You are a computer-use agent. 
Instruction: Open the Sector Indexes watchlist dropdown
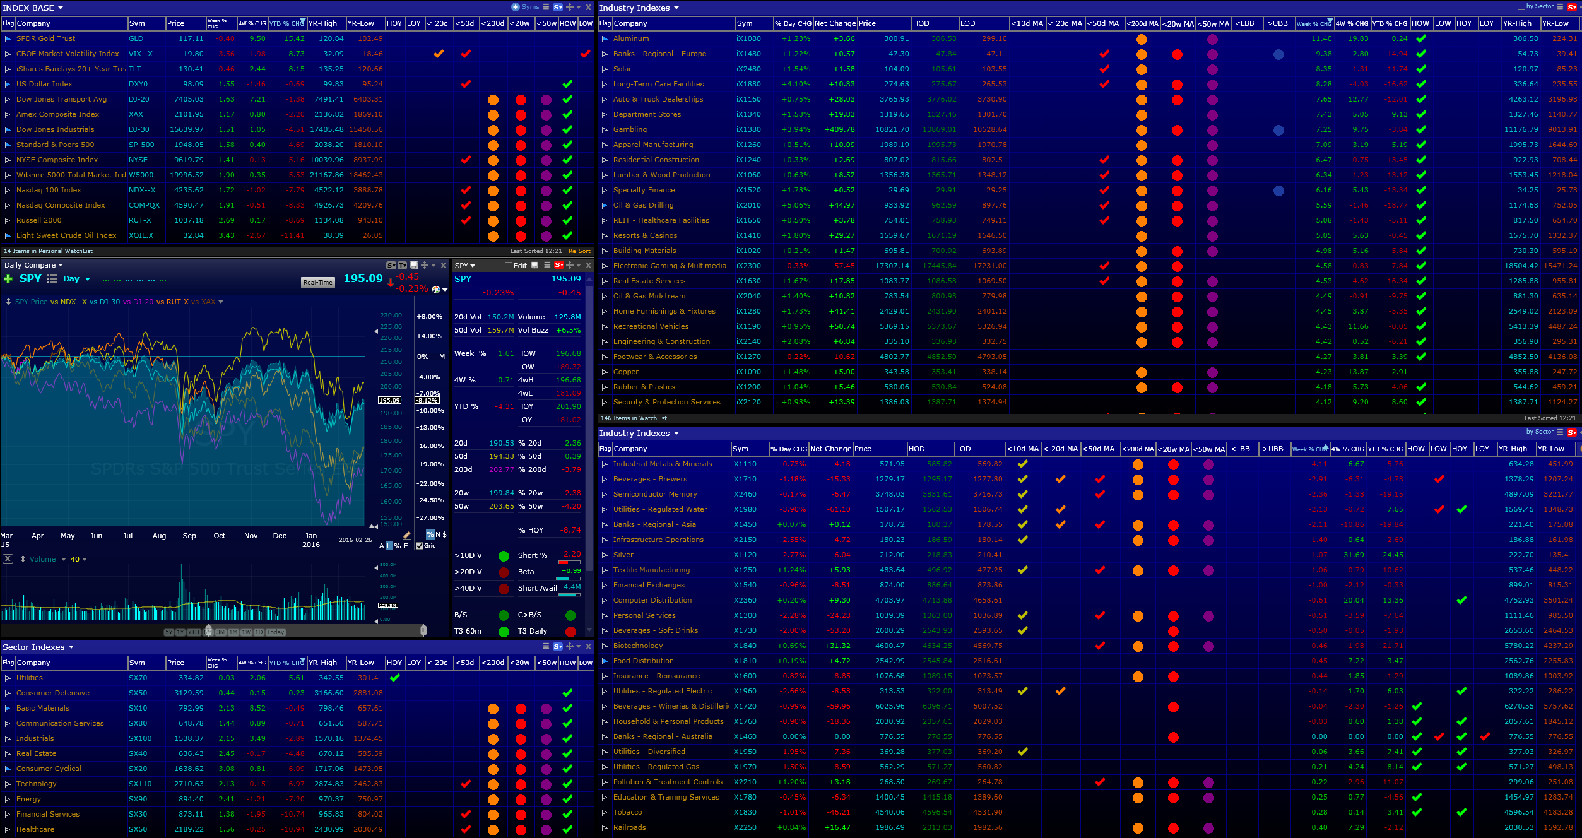71,647
